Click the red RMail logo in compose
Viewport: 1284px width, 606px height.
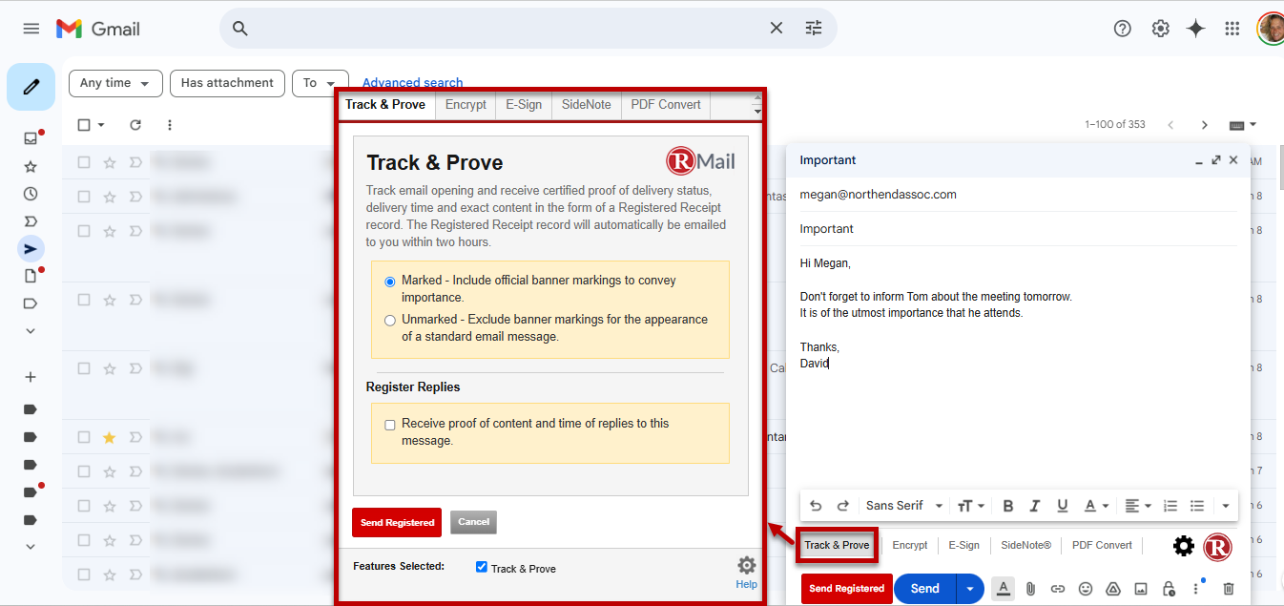tap(1217, 546)
